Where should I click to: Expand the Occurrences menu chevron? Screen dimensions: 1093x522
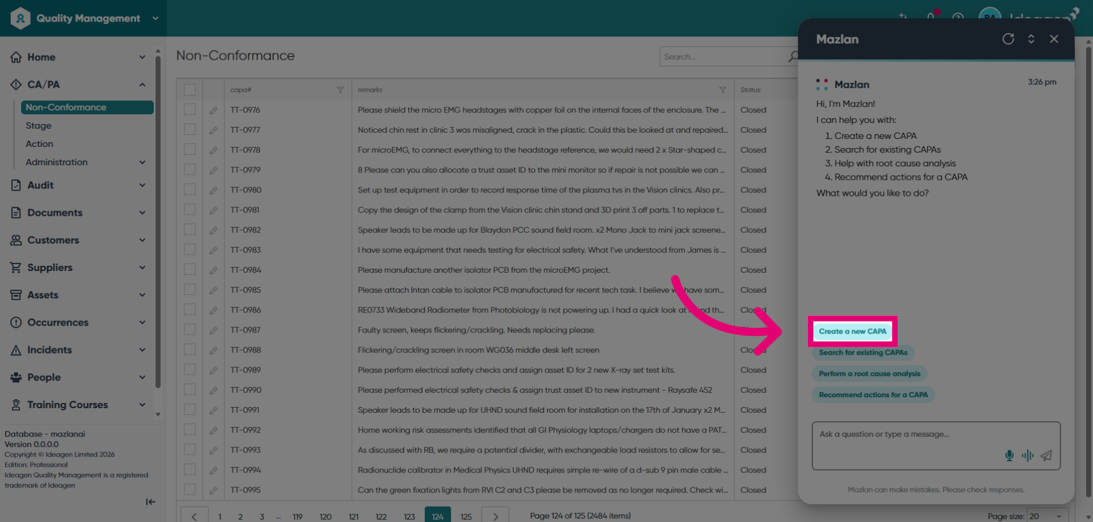point(142,322)
